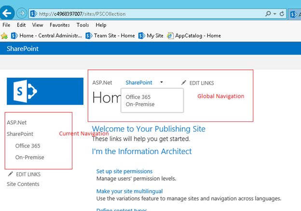Click EDIT LINKS in global navigation
This screenshot has height=211, width=301.
tap(202, 83)
